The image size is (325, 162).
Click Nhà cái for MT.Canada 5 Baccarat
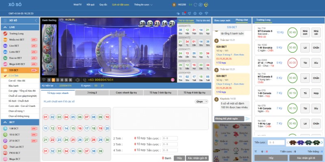coord(316,32)
